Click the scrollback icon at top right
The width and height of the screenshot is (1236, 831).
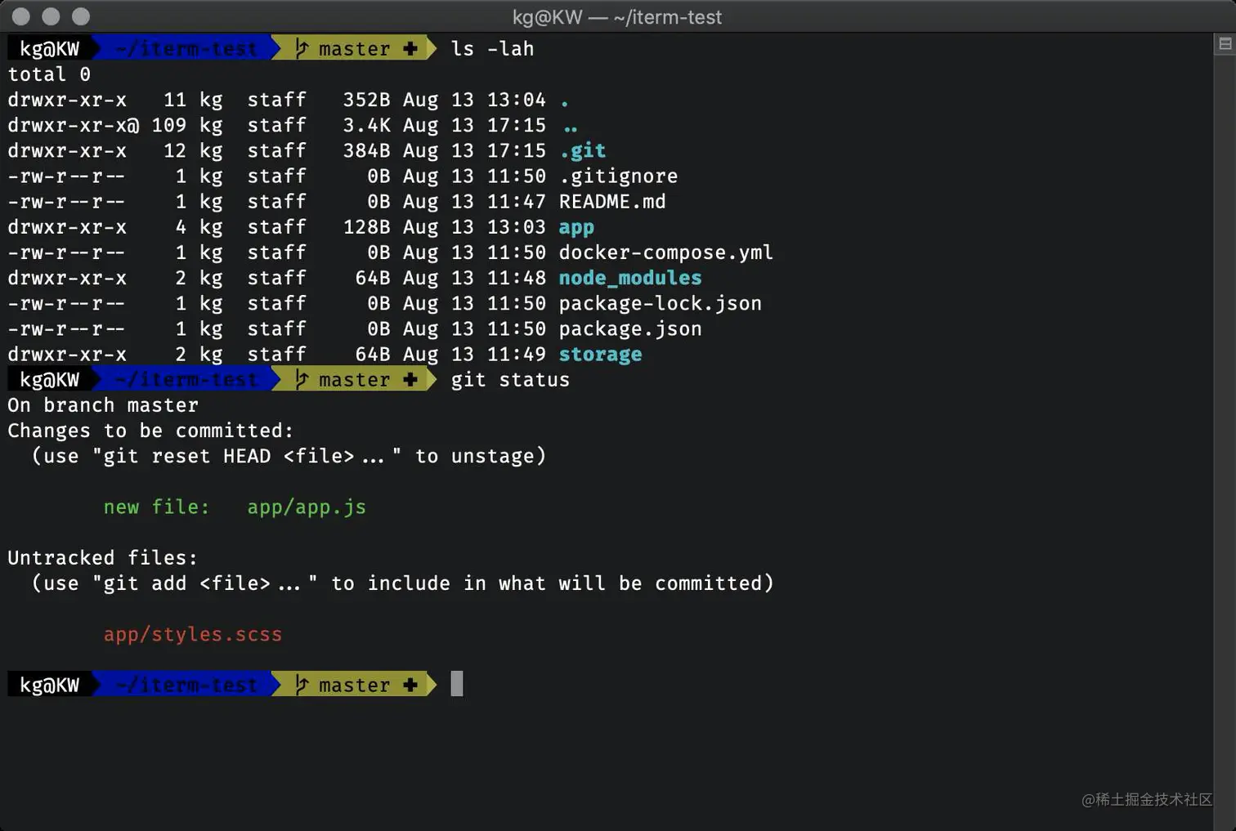click(1225, 44)
